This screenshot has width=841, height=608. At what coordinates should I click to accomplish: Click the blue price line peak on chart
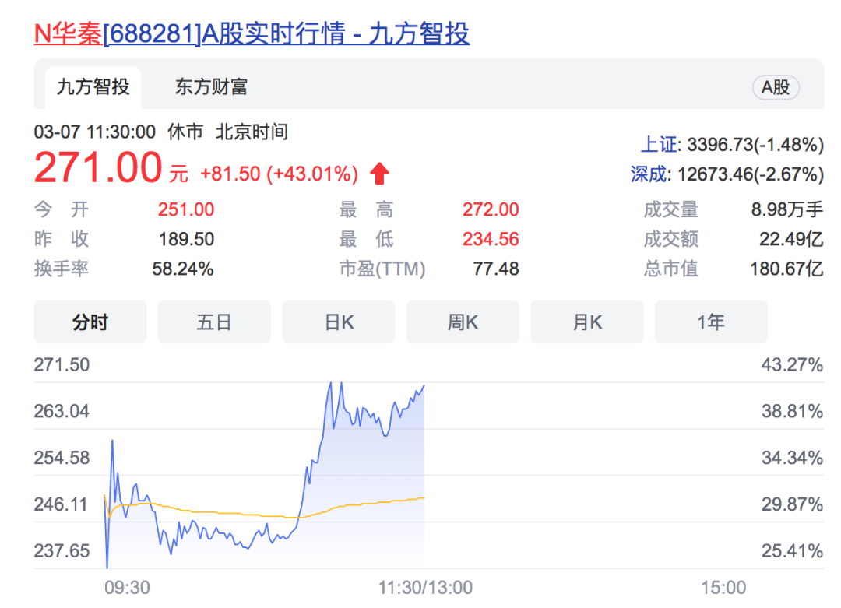(330, 383)
